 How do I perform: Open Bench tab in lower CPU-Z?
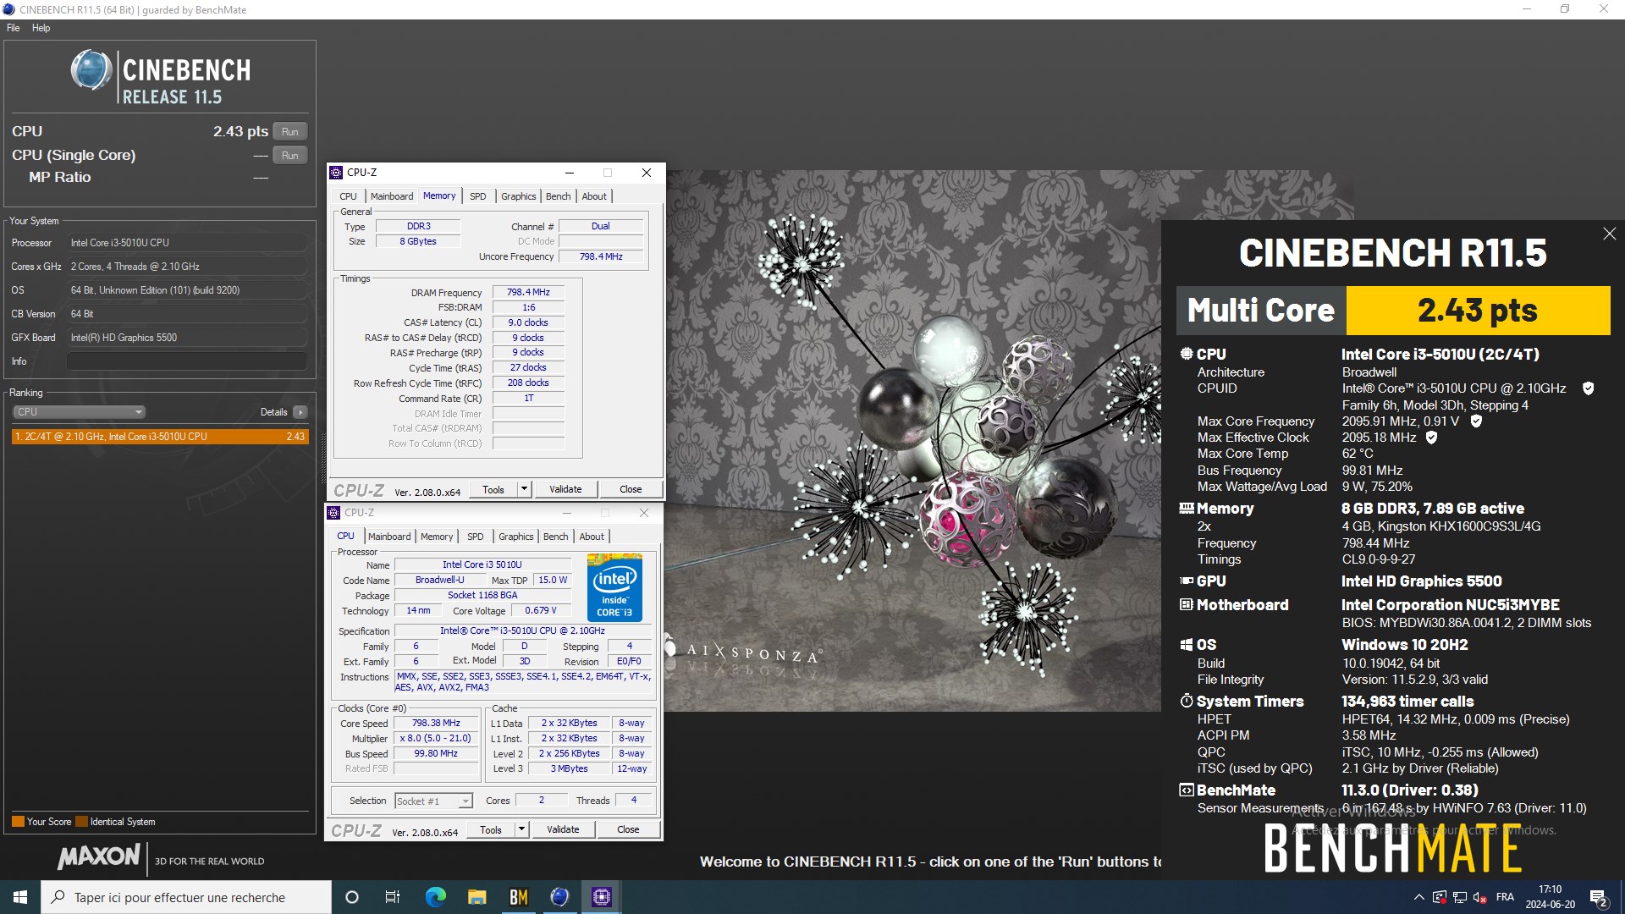click(x=555, y=537)
